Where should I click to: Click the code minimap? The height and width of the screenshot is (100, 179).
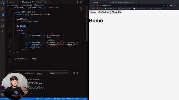click(x=82, y=9)
